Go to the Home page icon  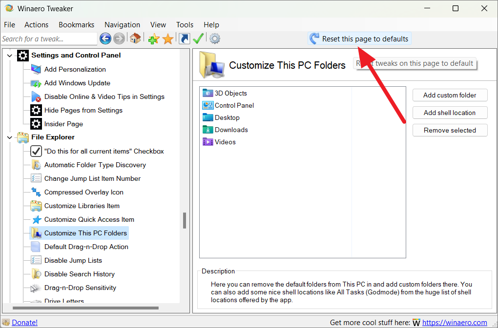click(x=135, y=39)
